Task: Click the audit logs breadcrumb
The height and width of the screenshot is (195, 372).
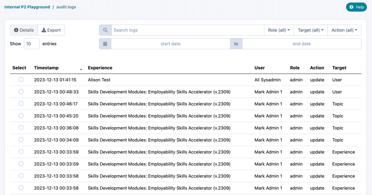Action: [x=66, y=7]
